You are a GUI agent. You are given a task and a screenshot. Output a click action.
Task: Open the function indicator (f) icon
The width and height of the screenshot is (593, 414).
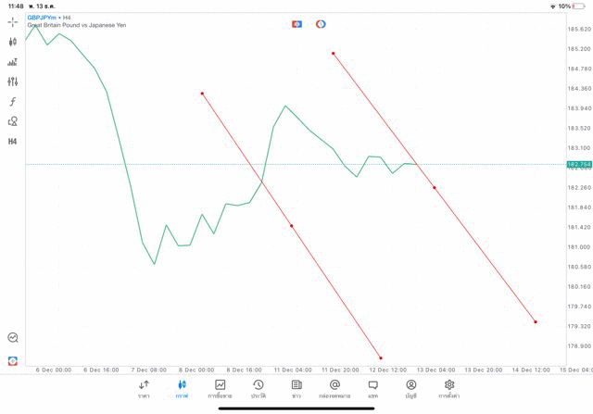12,102
